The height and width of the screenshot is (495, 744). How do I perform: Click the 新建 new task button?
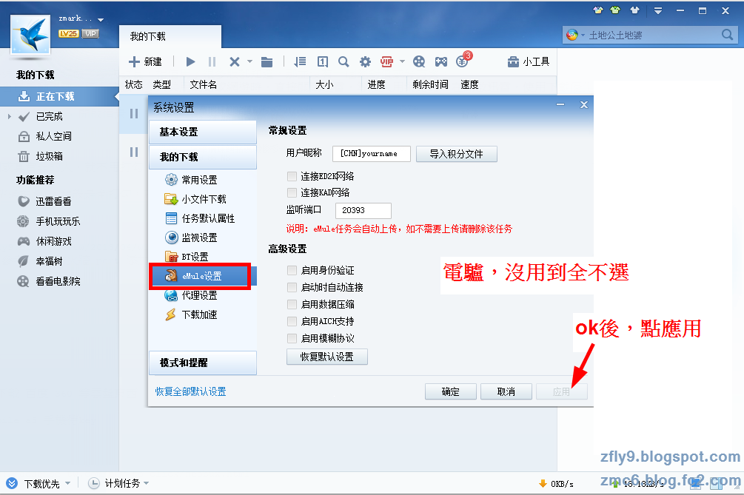[x=145, y=61]
